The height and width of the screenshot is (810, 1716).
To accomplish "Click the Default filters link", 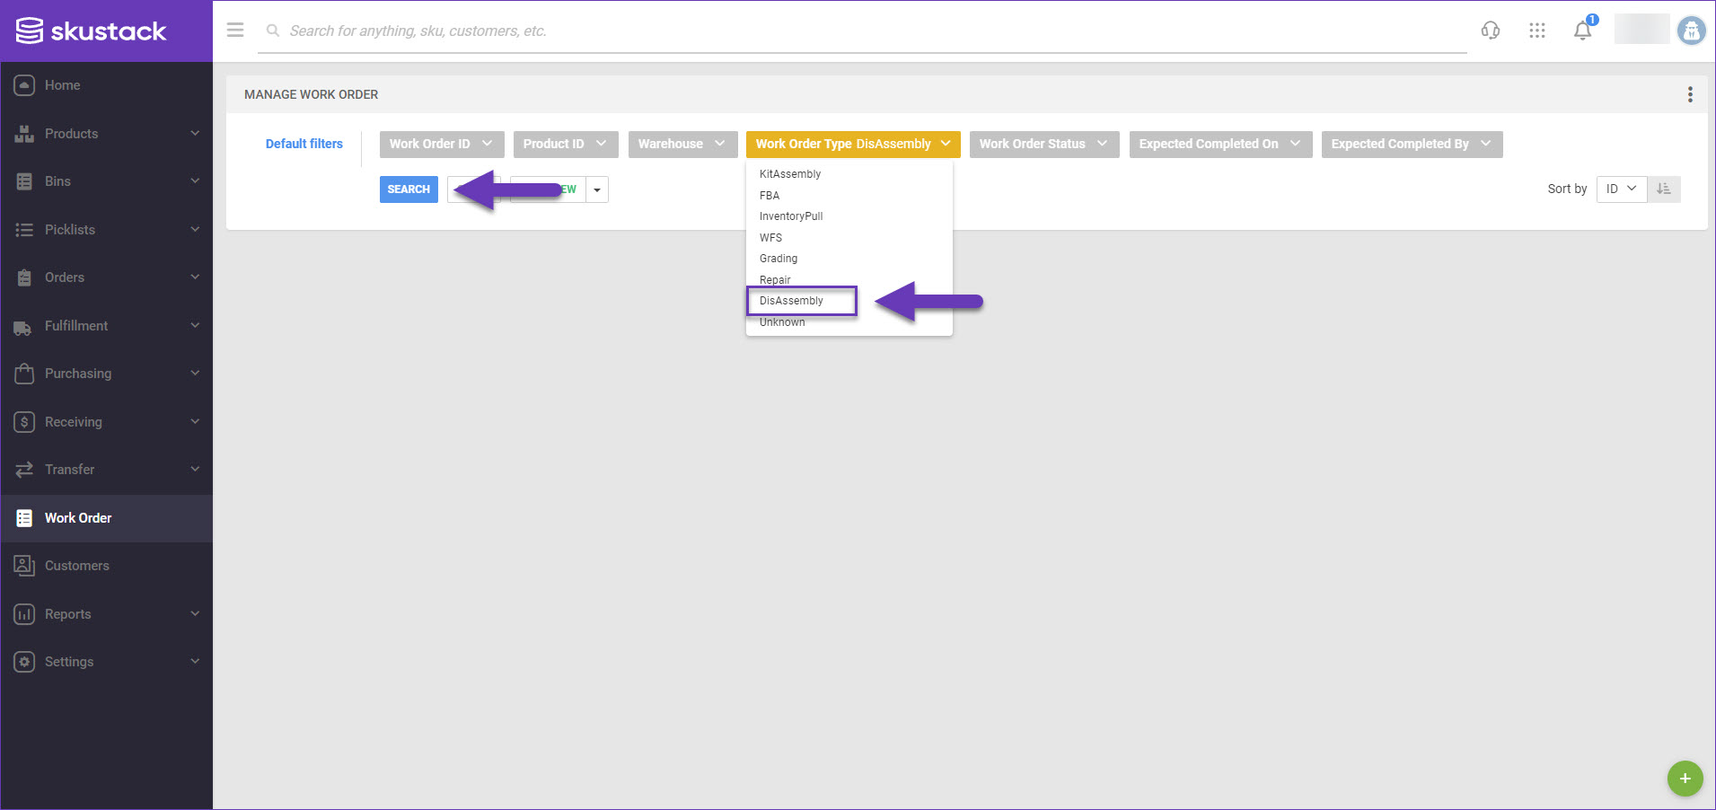I will point(304,144).
